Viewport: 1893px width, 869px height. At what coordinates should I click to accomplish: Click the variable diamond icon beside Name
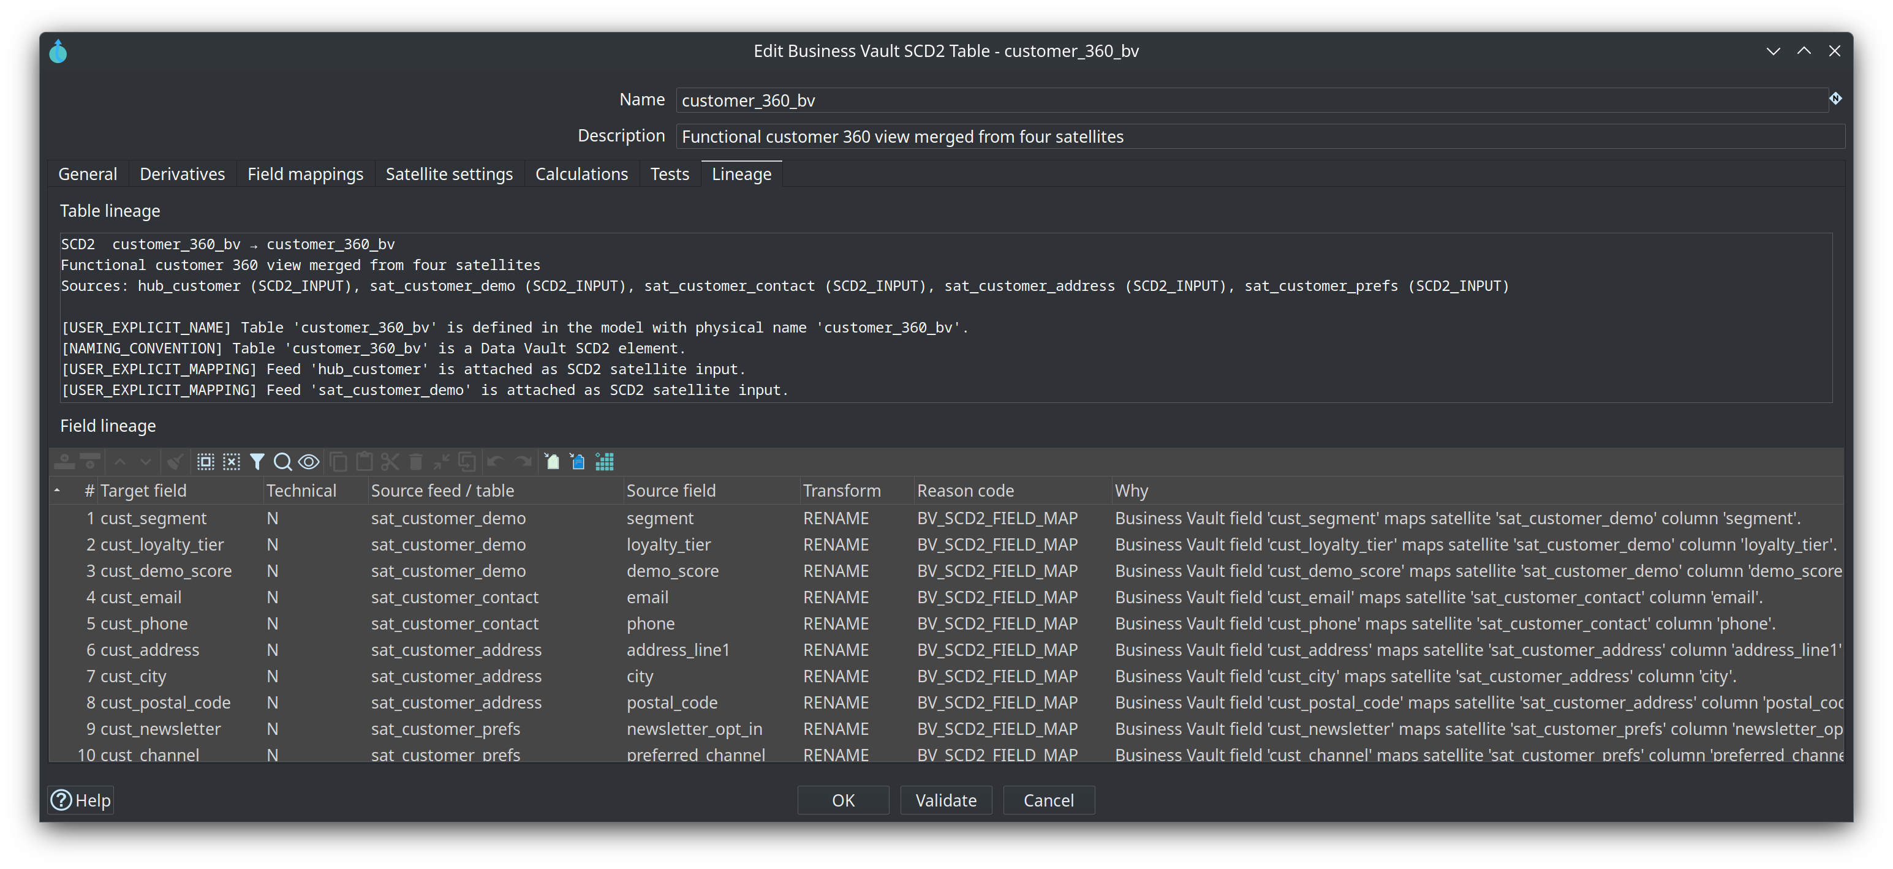(1835, 99)
